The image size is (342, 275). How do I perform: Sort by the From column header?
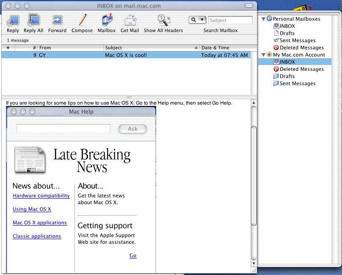(70, 48)
